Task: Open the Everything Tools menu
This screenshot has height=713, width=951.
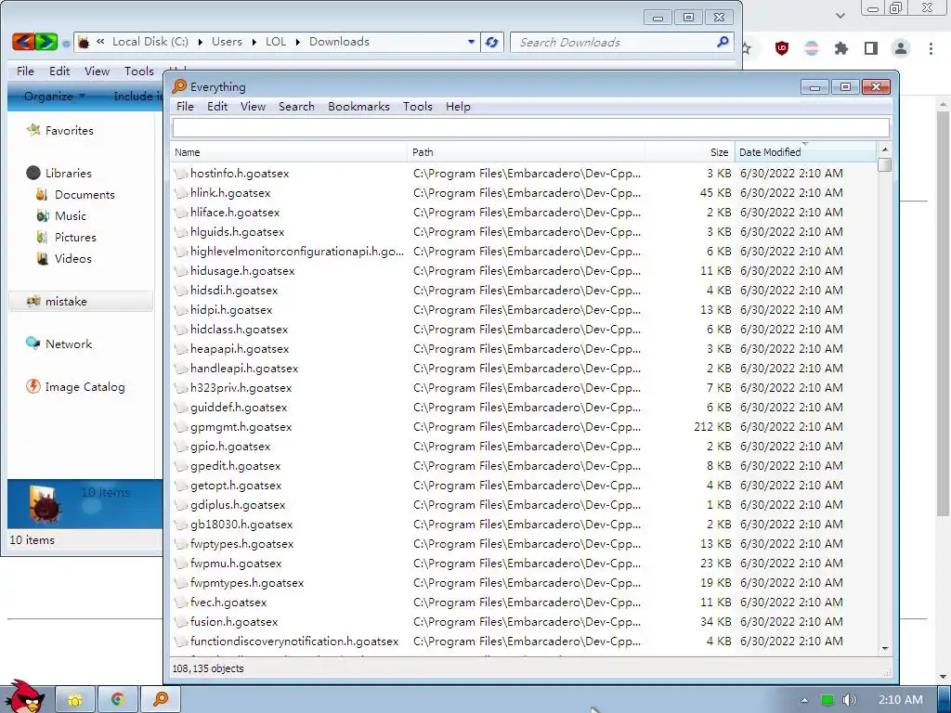Action: pos(418,107)
